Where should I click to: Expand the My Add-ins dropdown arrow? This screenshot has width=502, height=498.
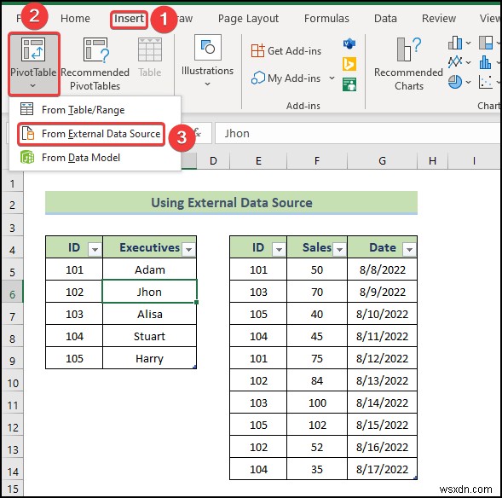(332, 78)
